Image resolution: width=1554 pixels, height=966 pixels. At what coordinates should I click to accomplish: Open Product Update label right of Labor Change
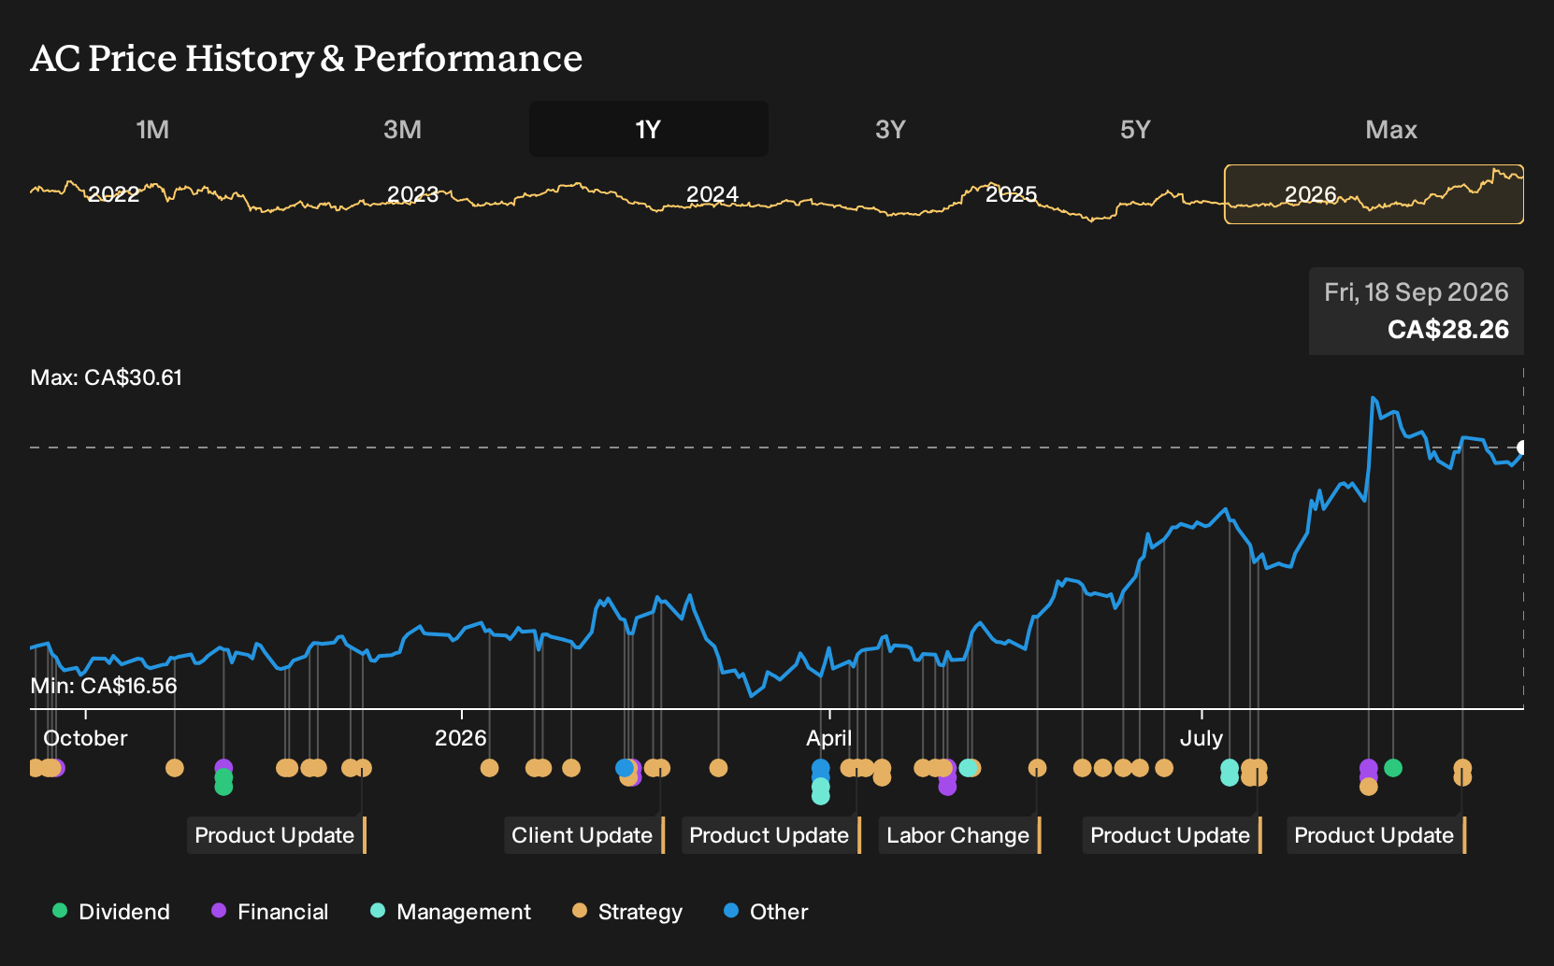(x=1173, y=835)
